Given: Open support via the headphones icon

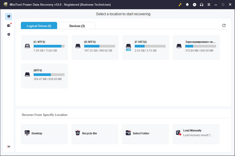Looking at the screenshot, I should [201, 4].
